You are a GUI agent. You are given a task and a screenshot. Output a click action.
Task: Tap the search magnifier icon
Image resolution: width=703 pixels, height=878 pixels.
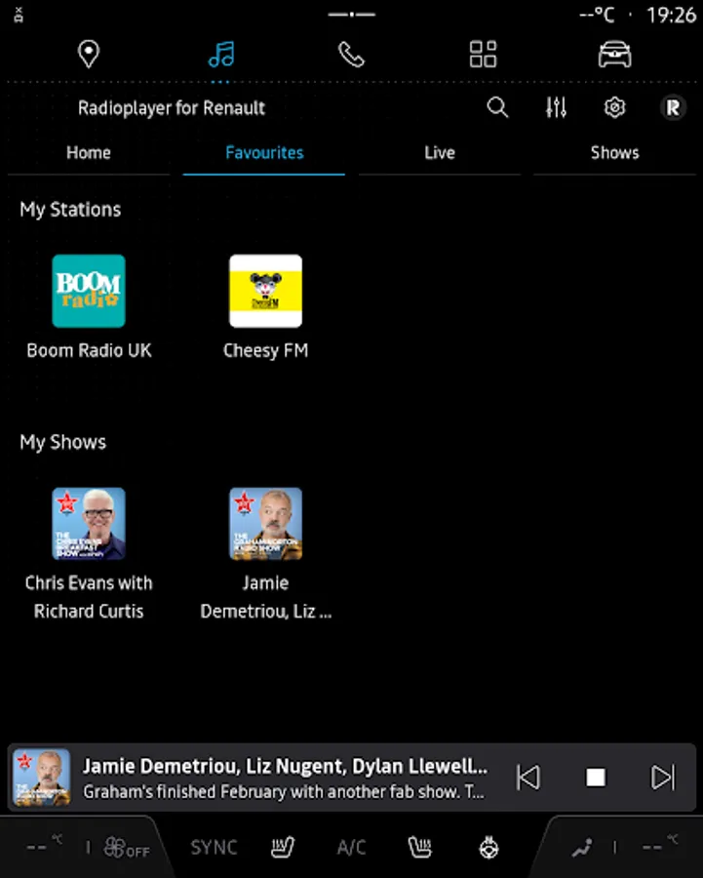point(497,107)
